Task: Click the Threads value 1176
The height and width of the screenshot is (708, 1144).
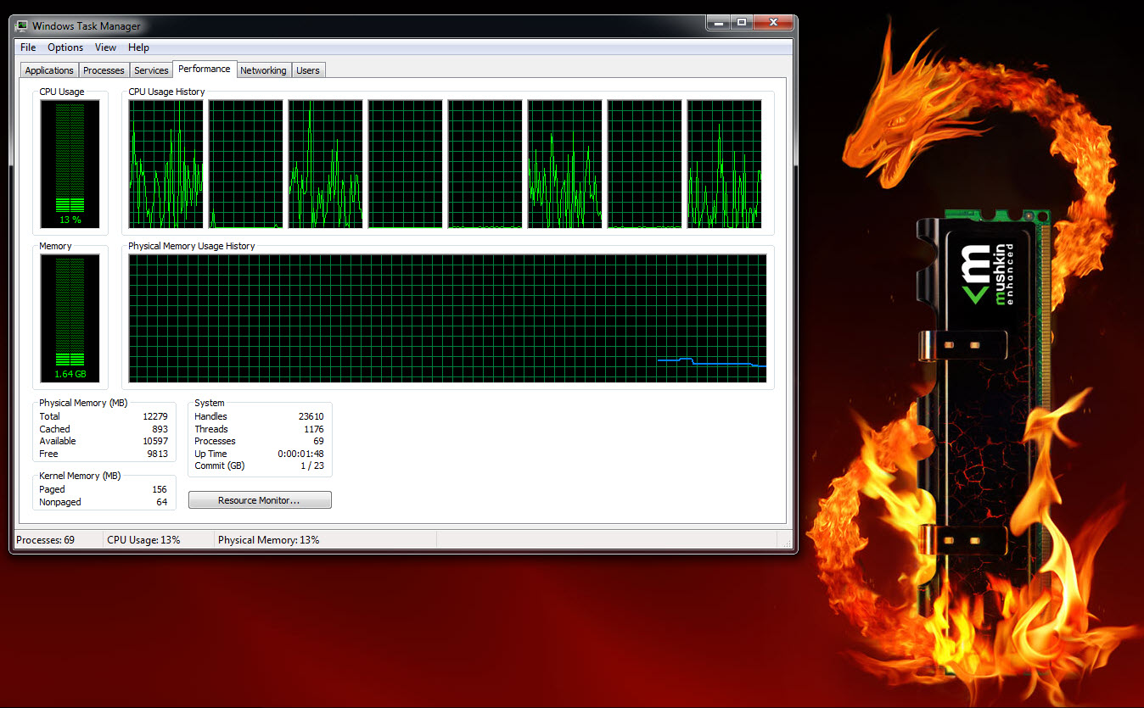Action: pyautogui.click(x=314, y=429)
